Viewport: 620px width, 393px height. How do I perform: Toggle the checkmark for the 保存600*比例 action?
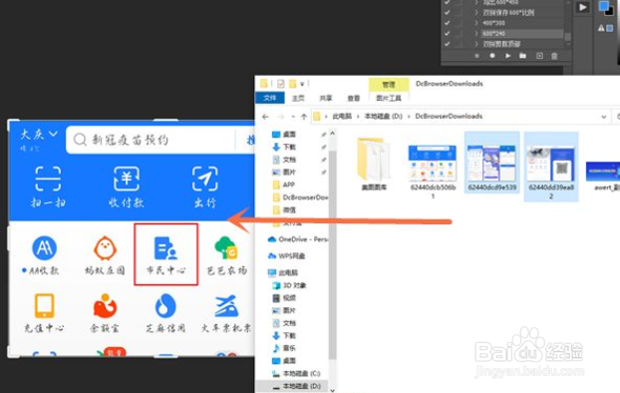tap(448, 13)
